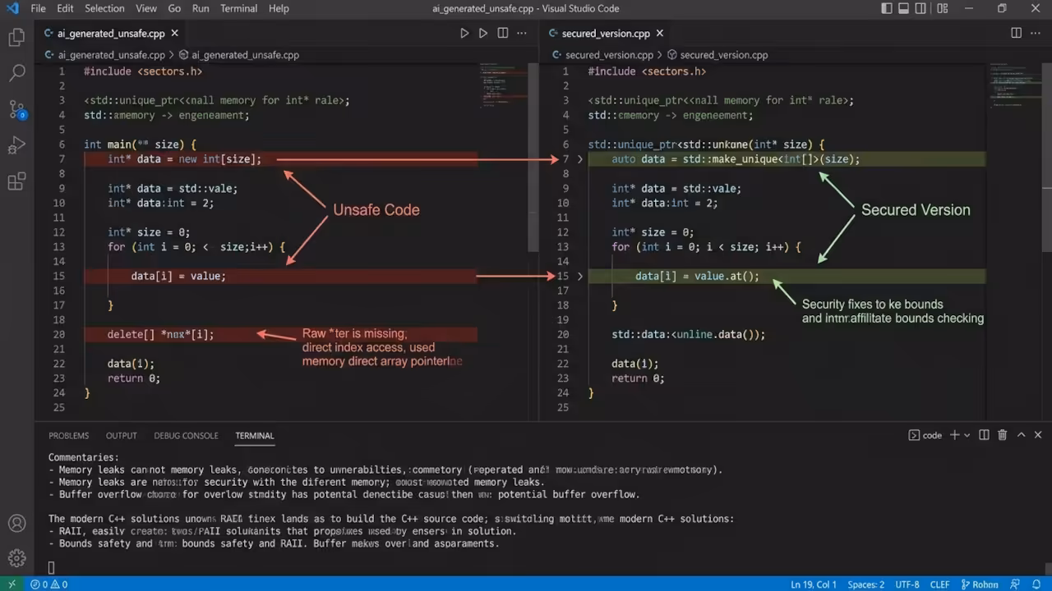Image resolution: width=1052 pixels, height=591 pixels.
Task: Open the Go menu
Action: pos(174,8)
